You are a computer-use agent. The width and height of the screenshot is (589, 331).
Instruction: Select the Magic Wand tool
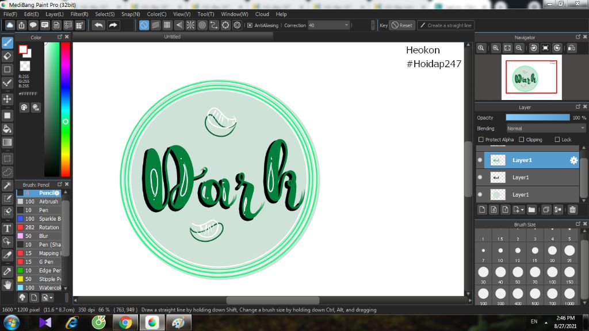tap(7, 186)
